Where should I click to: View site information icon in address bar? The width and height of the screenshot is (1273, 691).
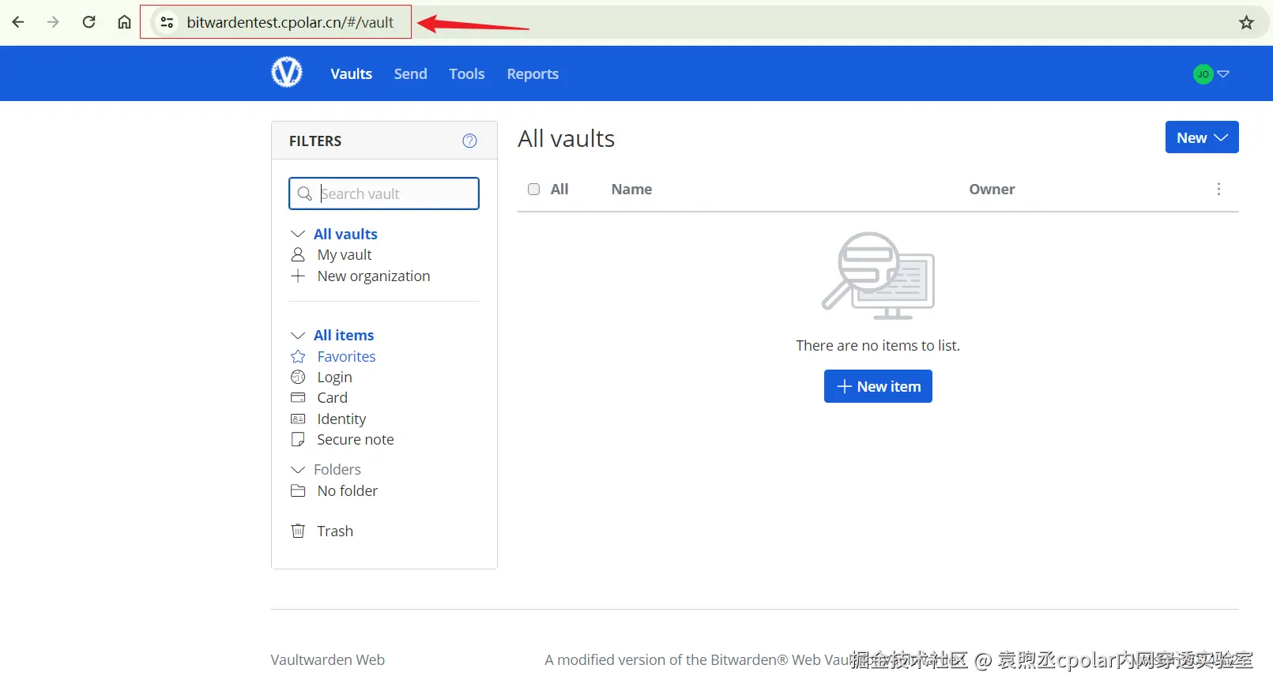click(167, 22)
